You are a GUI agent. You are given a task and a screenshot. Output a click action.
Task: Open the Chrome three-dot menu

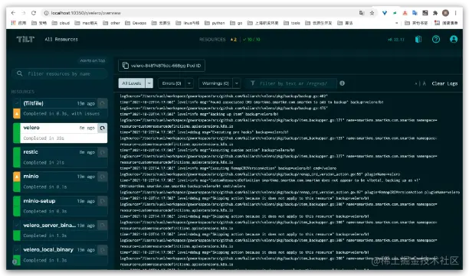pyautogui.click(x=455, y=13)
